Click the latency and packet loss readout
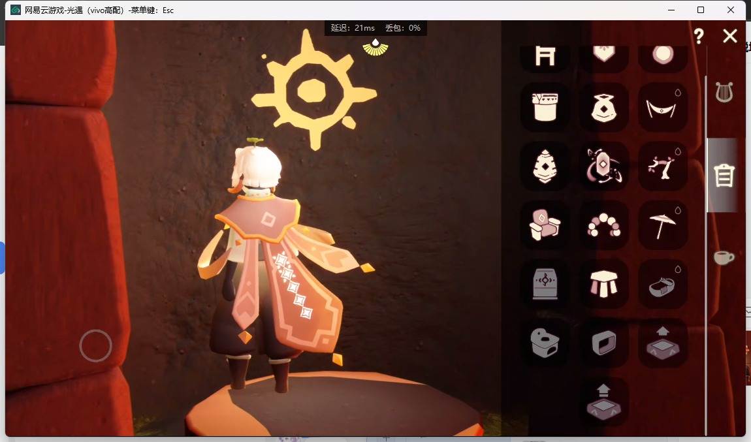 click(x=375, y=28)
